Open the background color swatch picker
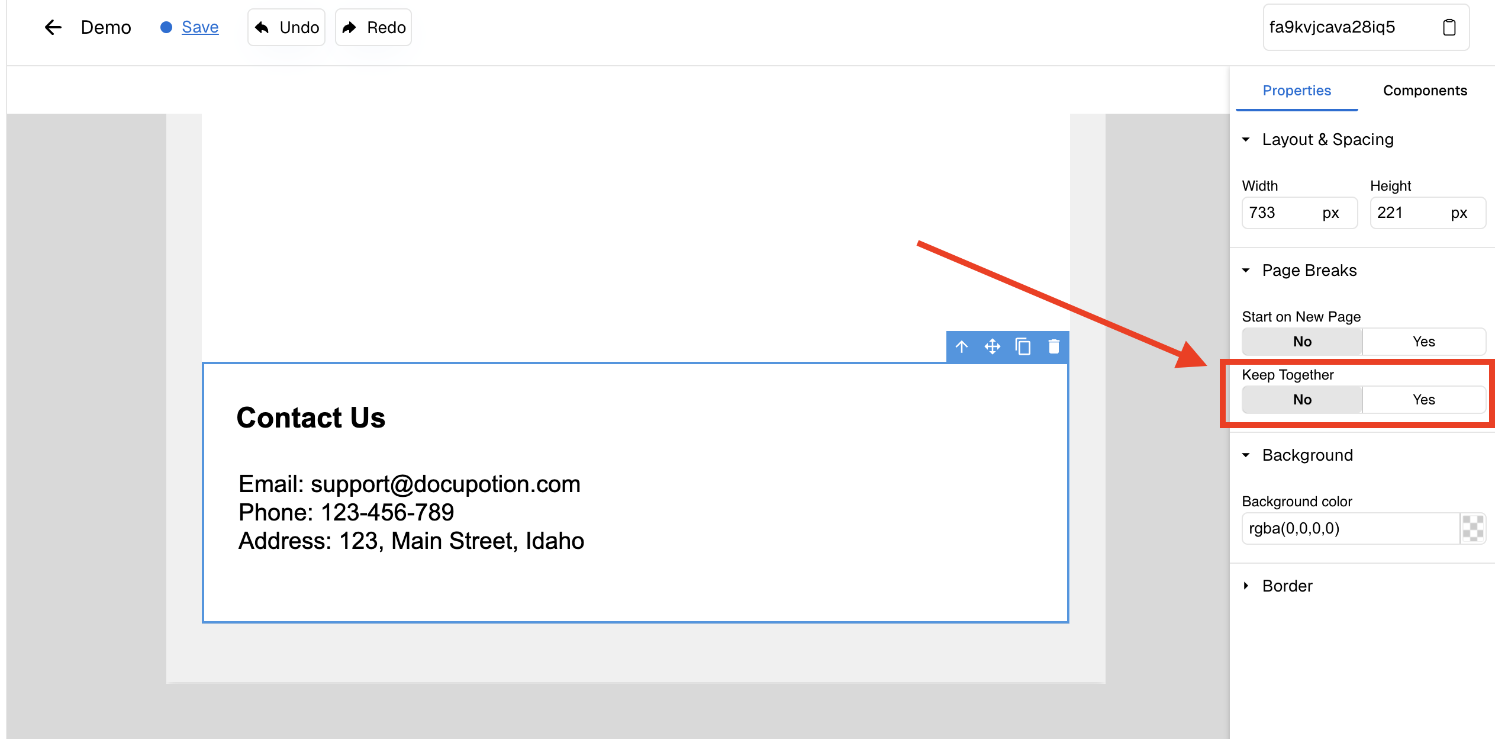1495x739 pixels. (1473, 528)
